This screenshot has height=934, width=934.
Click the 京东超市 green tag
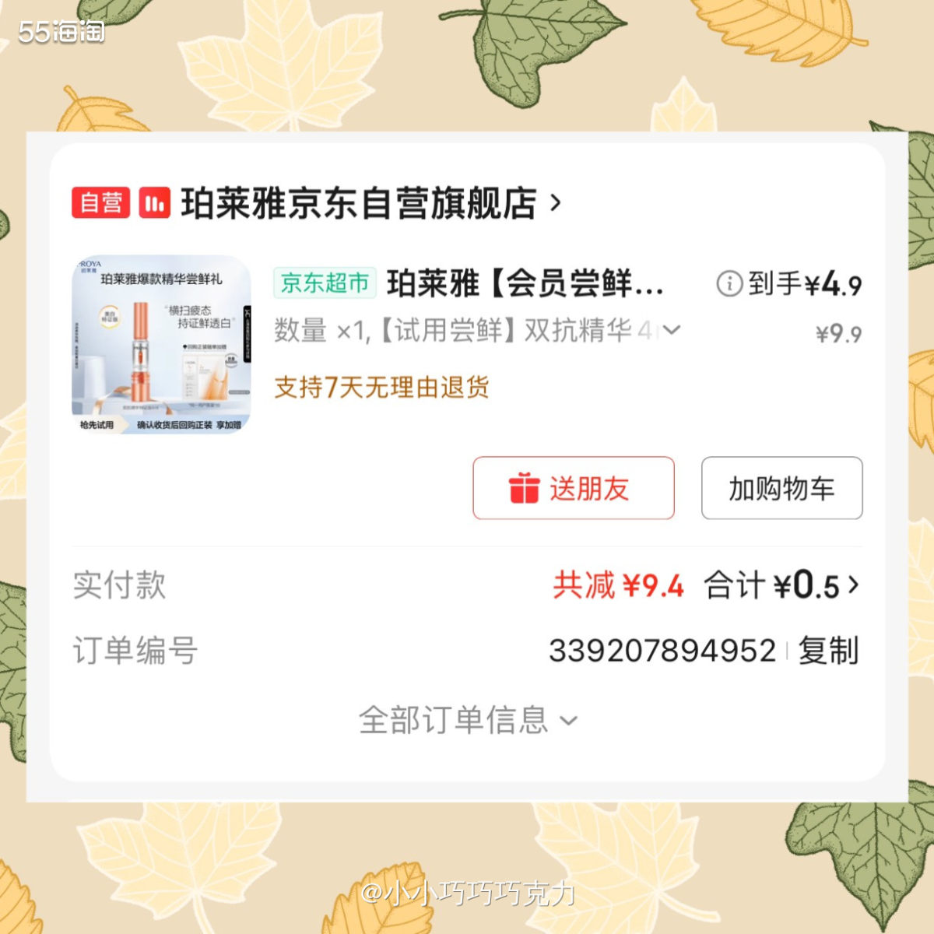[x=325, y=283]
